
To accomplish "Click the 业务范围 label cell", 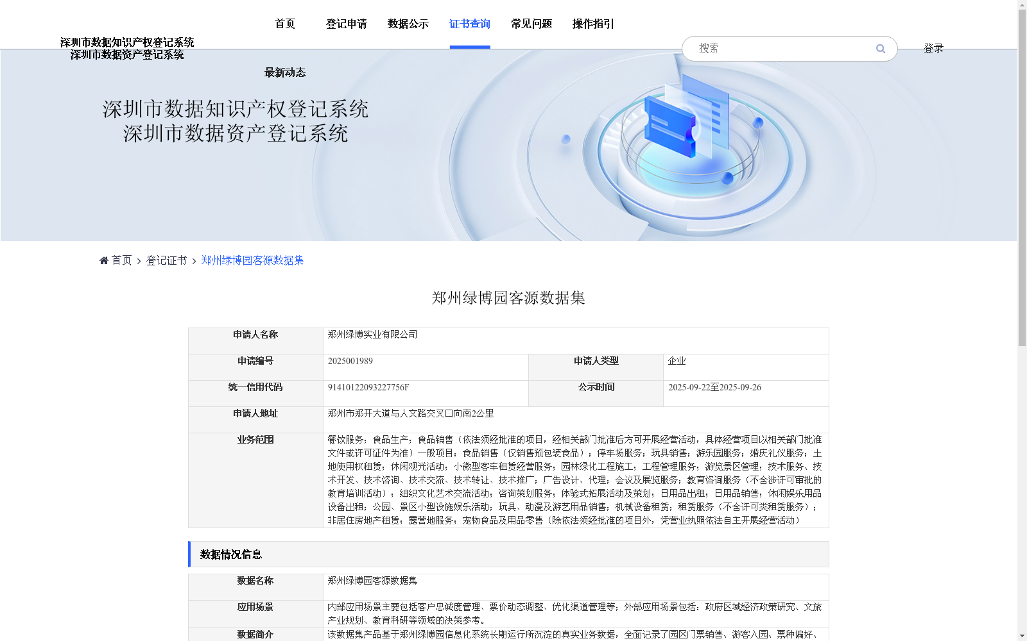I will [255, 480].
